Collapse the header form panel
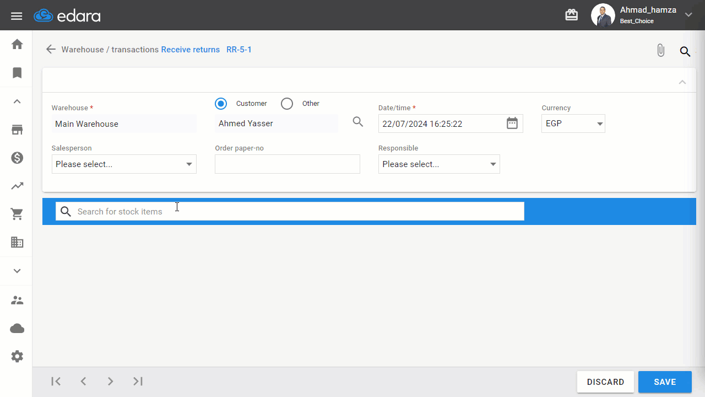705x397 pixels. [682, 82]
